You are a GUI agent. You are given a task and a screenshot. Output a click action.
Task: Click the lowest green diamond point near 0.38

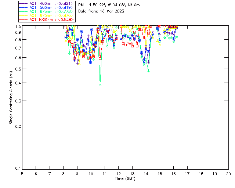[x=100, y=85]
